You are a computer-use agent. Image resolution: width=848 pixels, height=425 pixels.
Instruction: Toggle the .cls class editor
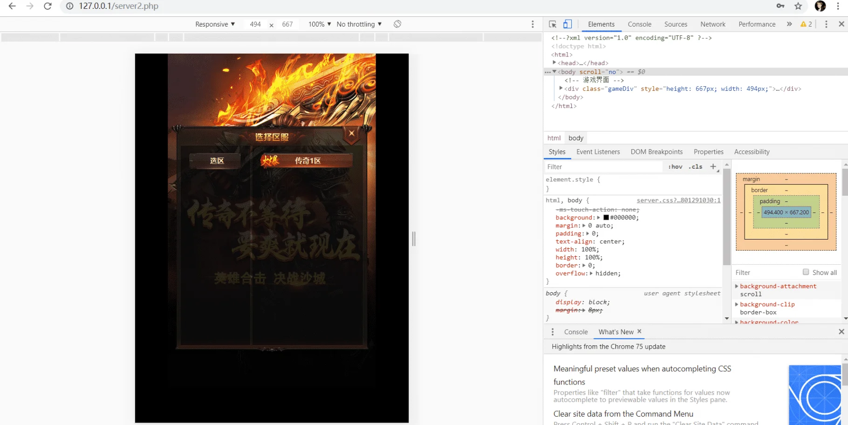tap(696, 167)
